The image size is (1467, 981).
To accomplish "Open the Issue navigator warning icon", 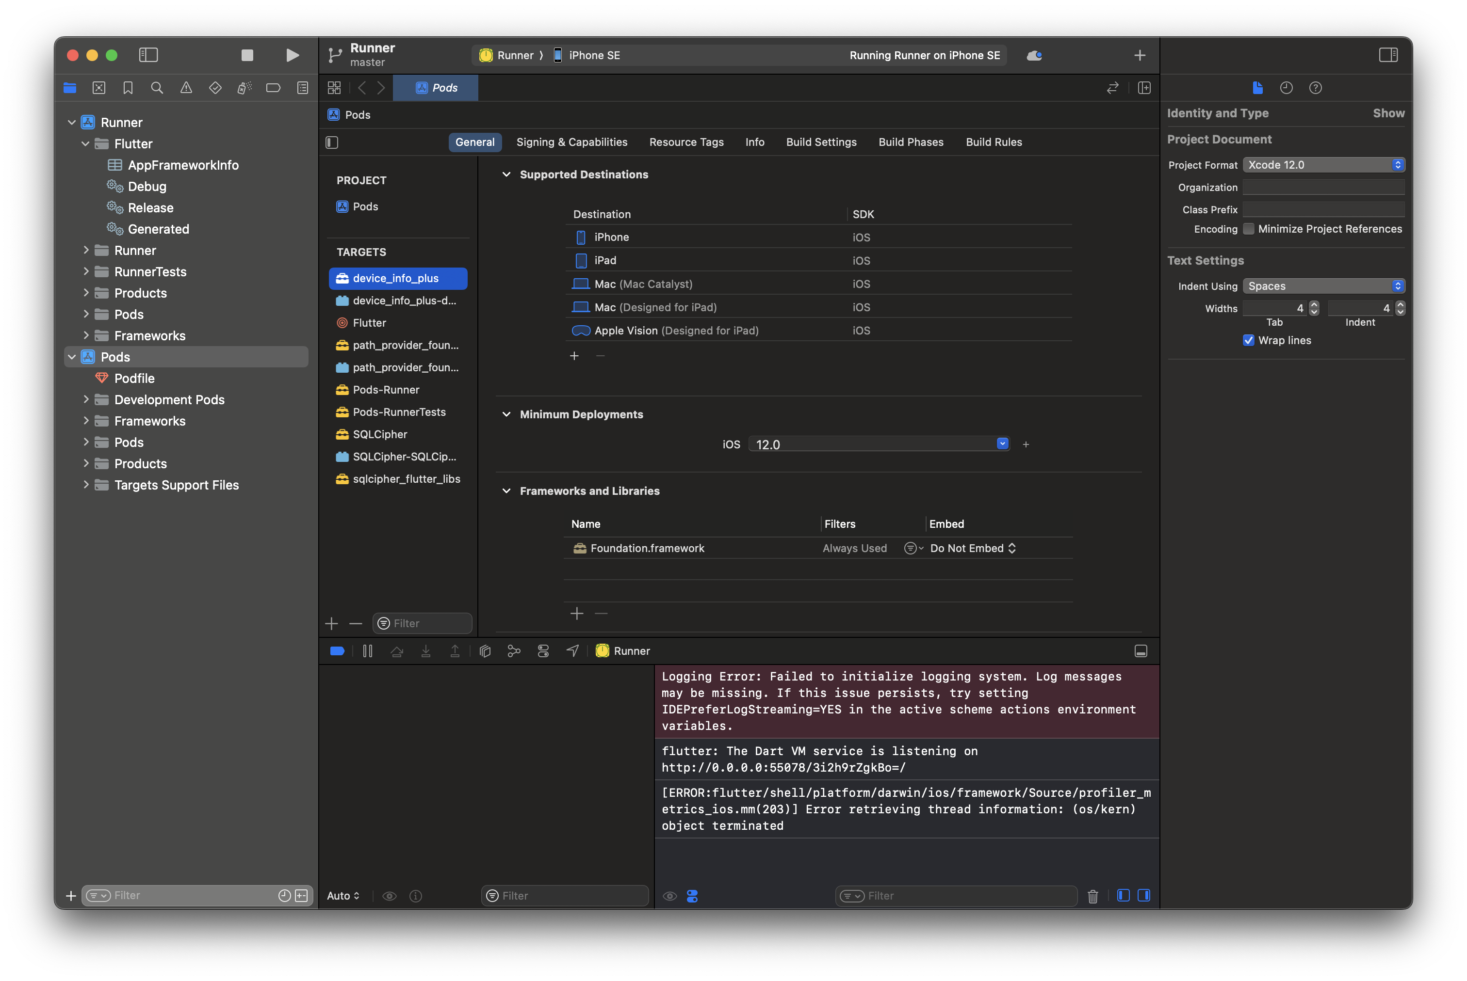I will [x=186, y=88].
